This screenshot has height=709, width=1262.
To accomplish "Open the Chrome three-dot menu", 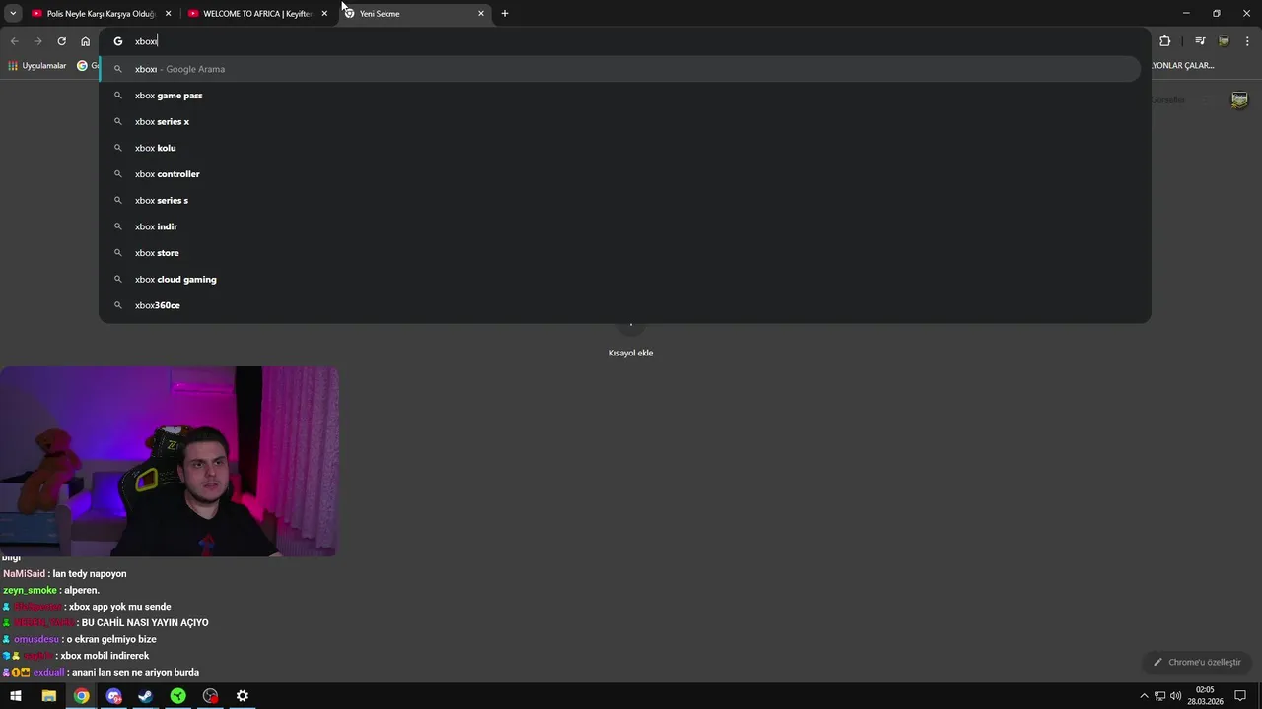I will tap(1248, 41).
